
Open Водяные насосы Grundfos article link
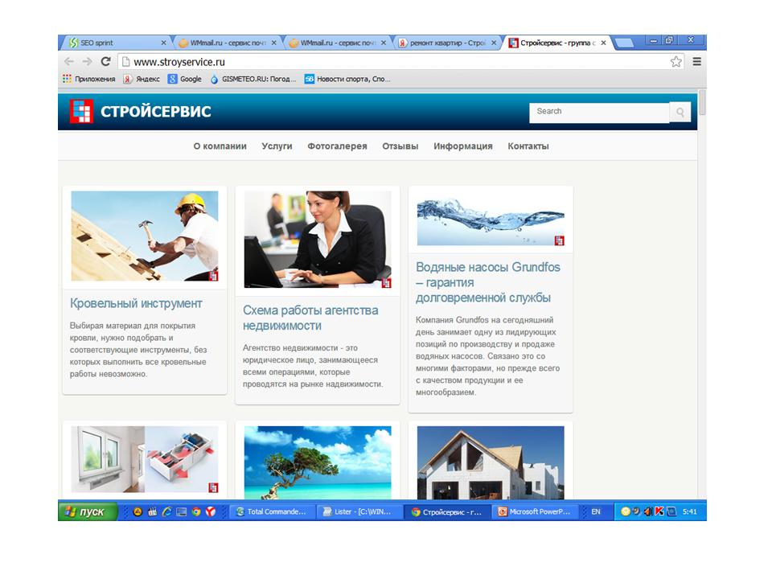pos(488,282)
